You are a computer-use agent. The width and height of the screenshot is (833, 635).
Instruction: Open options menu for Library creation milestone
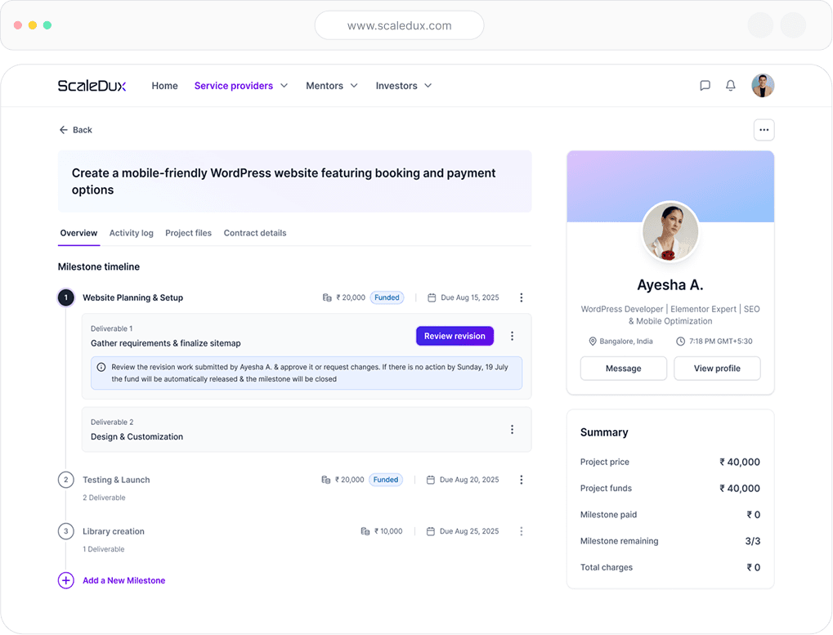click(522, 531)
